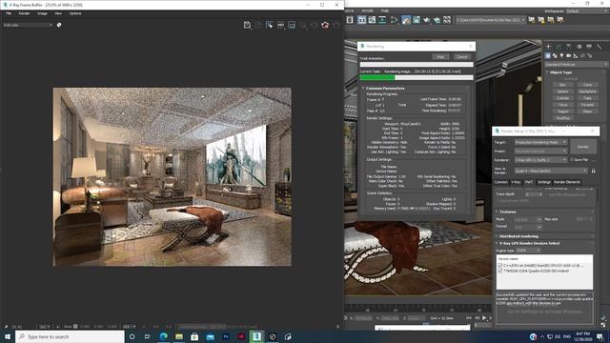Open the Arnold menu in 3ds Max

[x=367, y=10]
